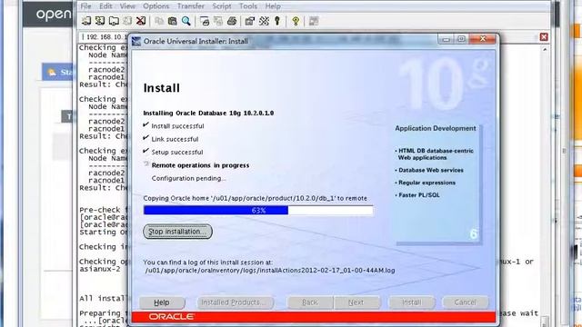Click the 'Link successful' status line
Image resolution: width=582 pixels, height=327 pixels.
(175, 139)
